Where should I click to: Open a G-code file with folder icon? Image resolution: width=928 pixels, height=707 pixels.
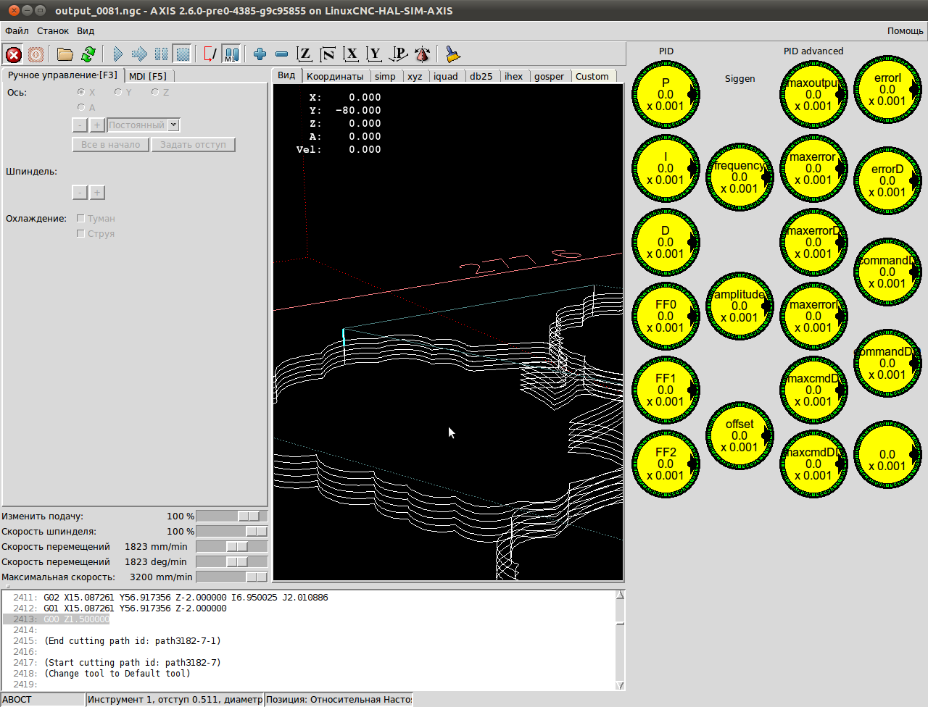pyautogui.click(x=65, y=54)
